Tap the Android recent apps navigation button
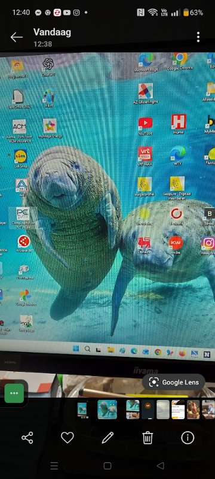 click(x=54, y=466)
